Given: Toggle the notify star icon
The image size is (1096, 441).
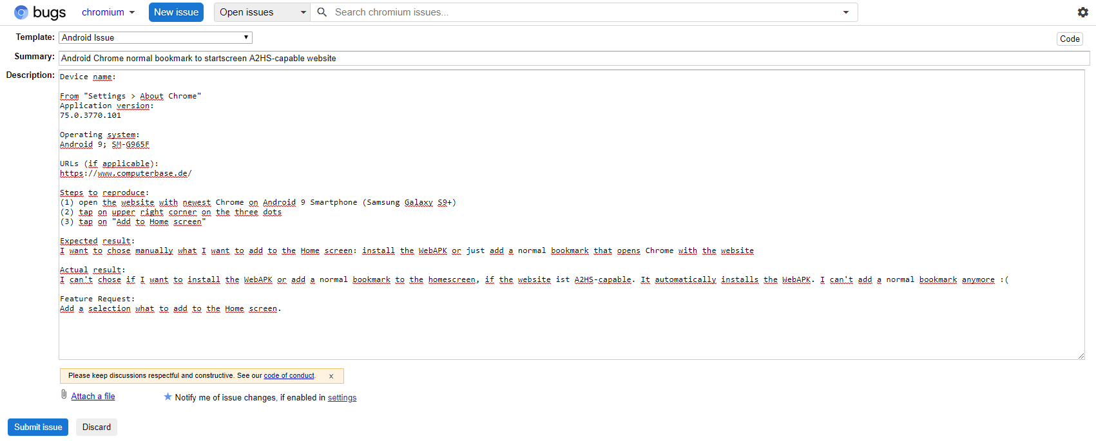Looking at the screenshot, I should tap(168, 397).
